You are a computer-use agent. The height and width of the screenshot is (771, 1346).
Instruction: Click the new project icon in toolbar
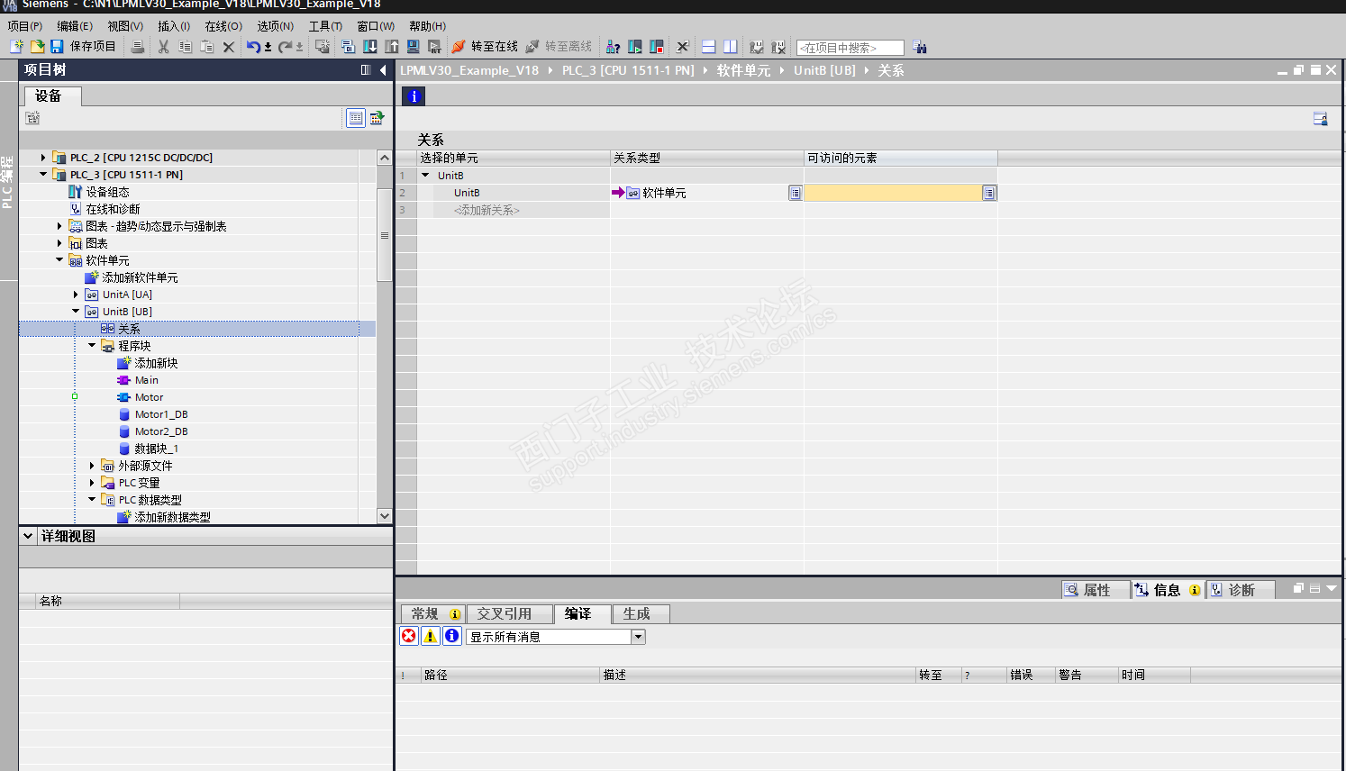16,47
